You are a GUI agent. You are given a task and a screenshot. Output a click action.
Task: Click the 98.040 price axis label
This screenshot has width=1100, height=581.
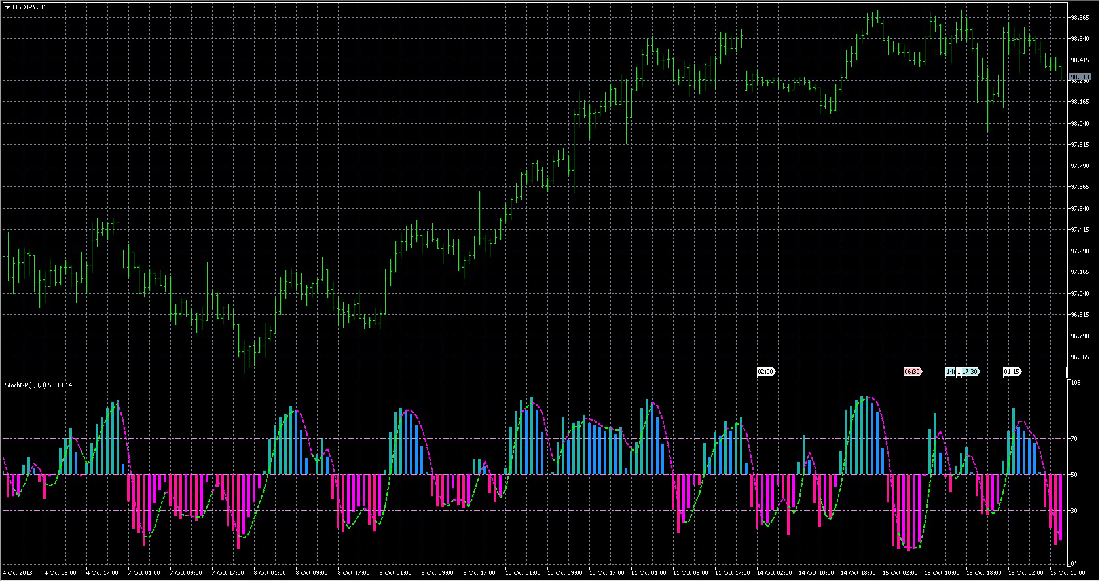(1080, 124)
